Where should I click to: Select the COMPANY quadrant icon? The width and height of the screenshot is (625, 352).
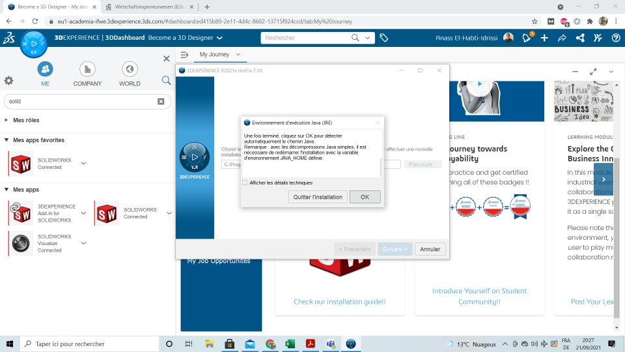87,69
